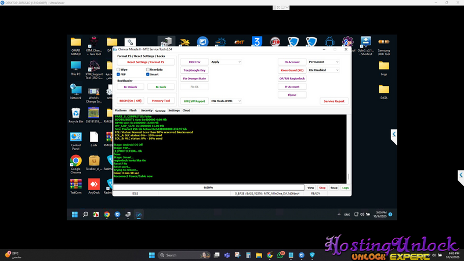Viewport: 464px width, 261px height.
Task: Click the Reset Settings / Format FS button
Action: (146, 61)
